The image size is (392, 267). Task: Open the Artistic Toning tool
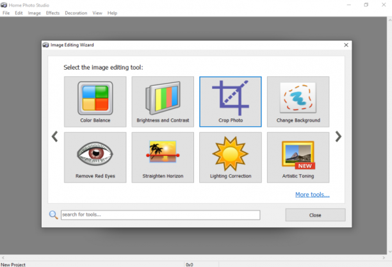[298, 158]
